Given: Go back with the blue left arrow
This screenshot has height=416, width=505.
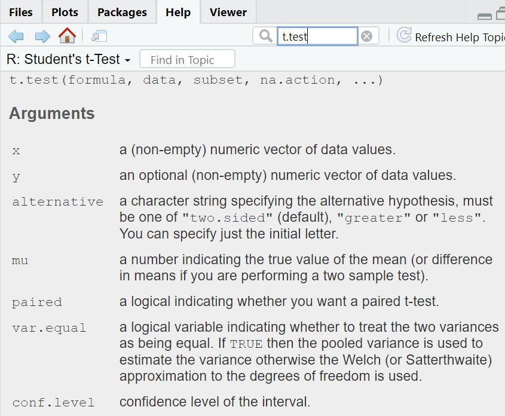Looking at the screenshot, I should [16, 36].
